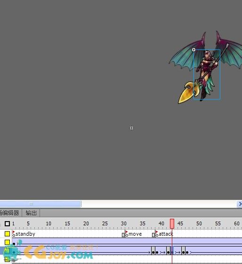242x264 pixels.
Task: Jump to frame 5 on the ruler
Action: [x=28, y=223]
